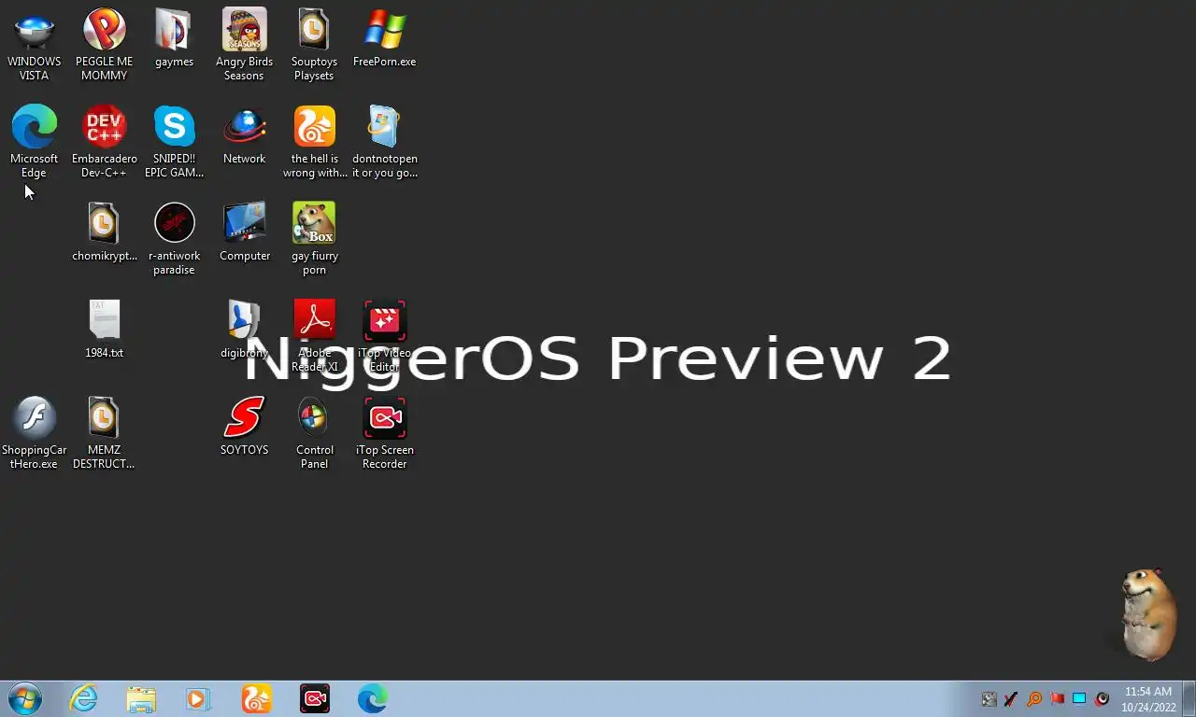Select the chomikrypt... file icon

104,232
